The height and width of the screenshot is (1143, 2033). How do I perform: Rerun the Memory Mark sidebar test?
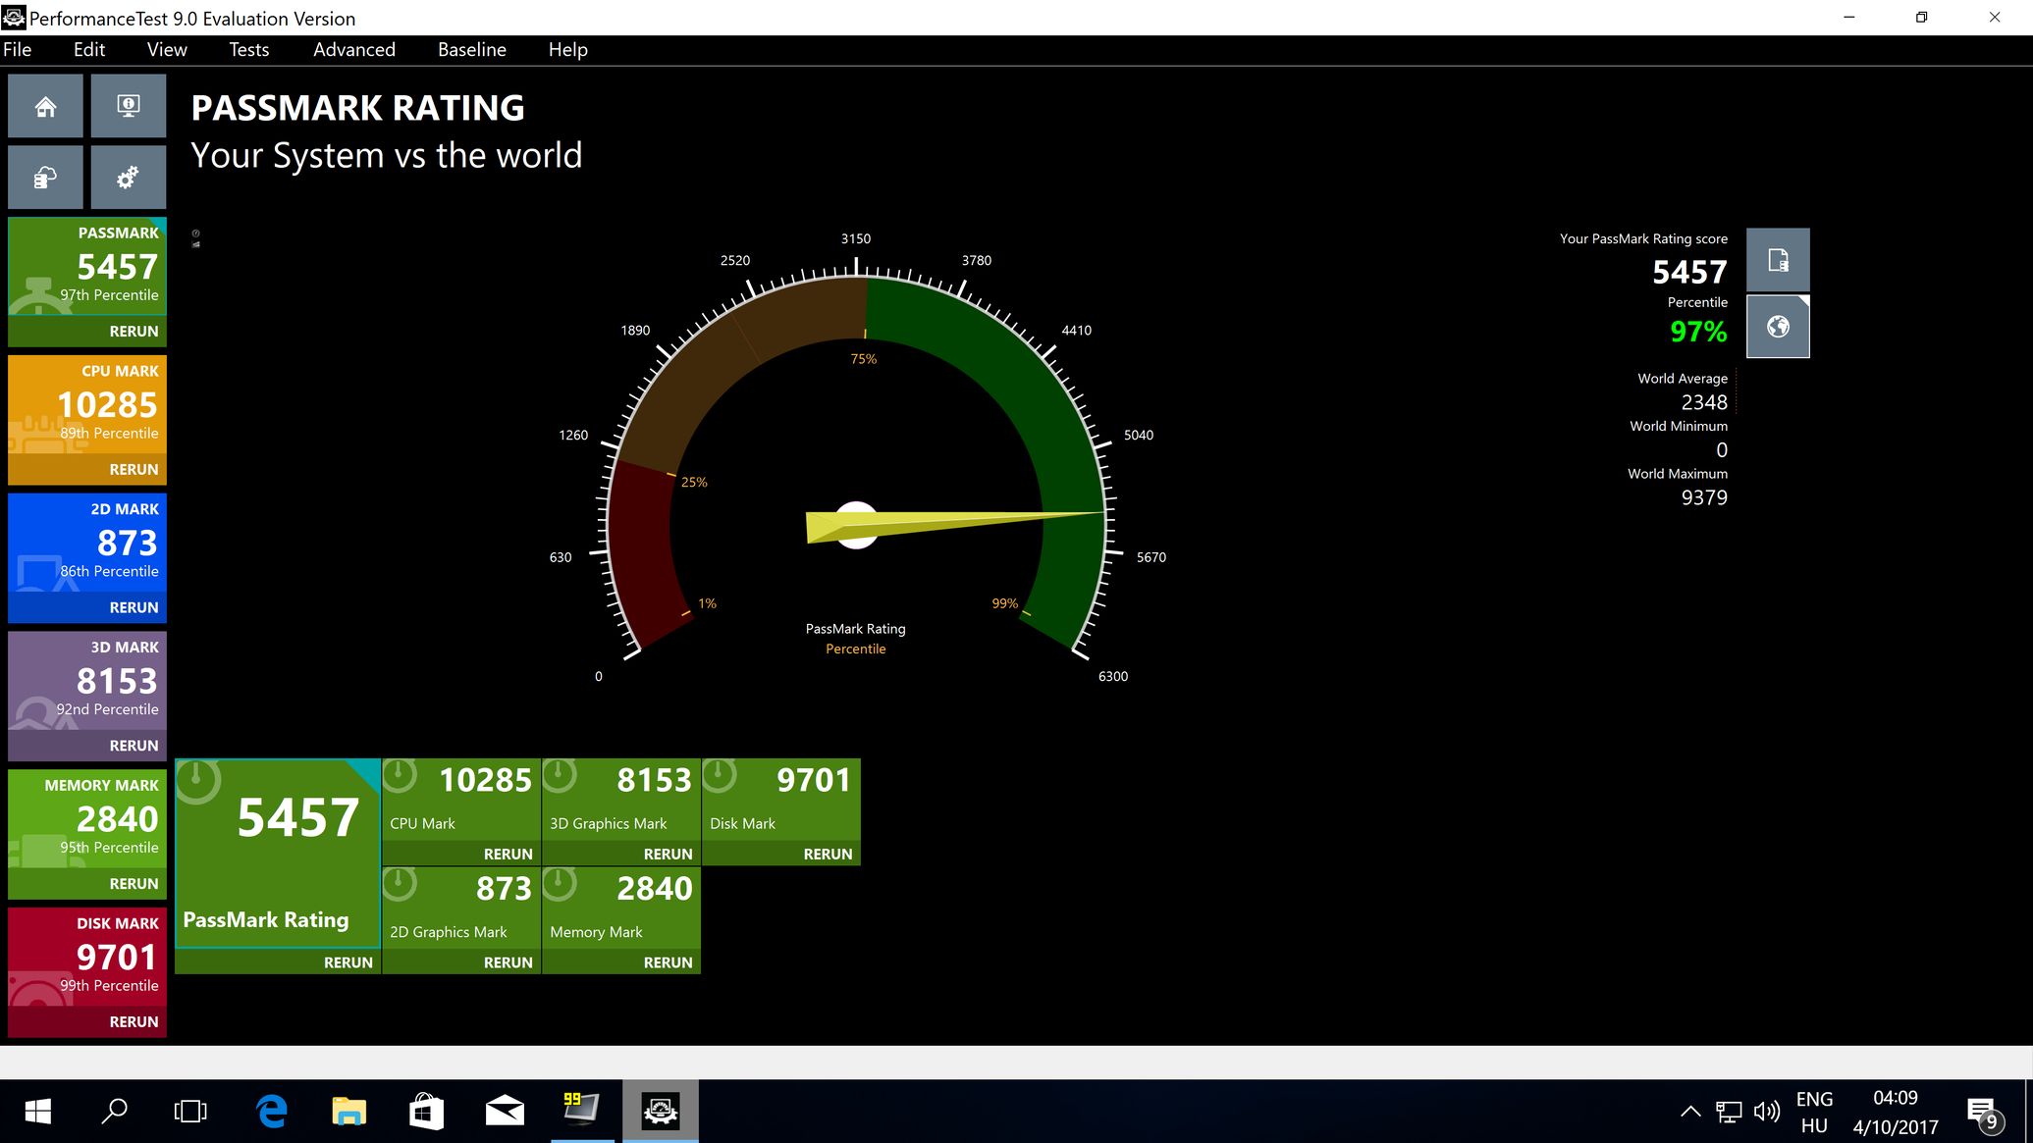click(x=134, y=884)
